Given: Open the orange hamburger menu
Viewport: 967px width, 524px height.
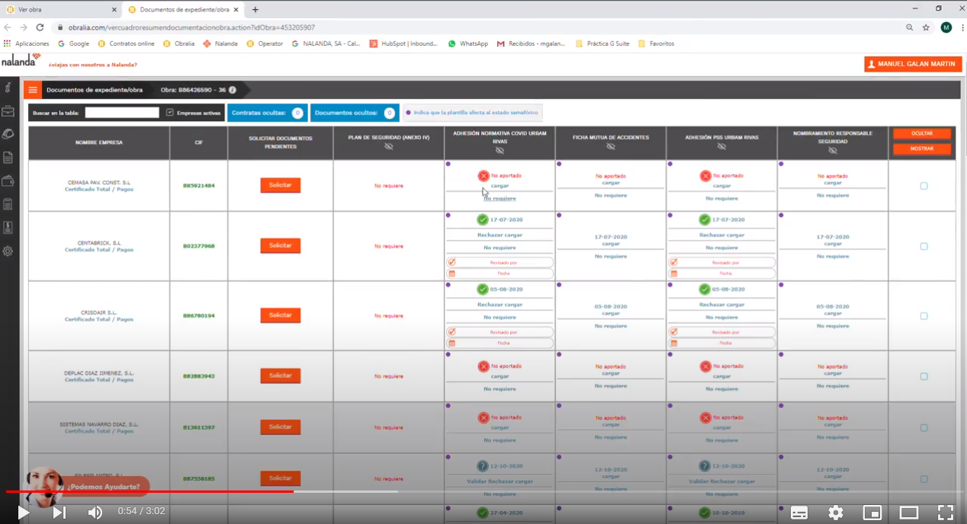Looking at the screenshot, I should pos(33,90).
